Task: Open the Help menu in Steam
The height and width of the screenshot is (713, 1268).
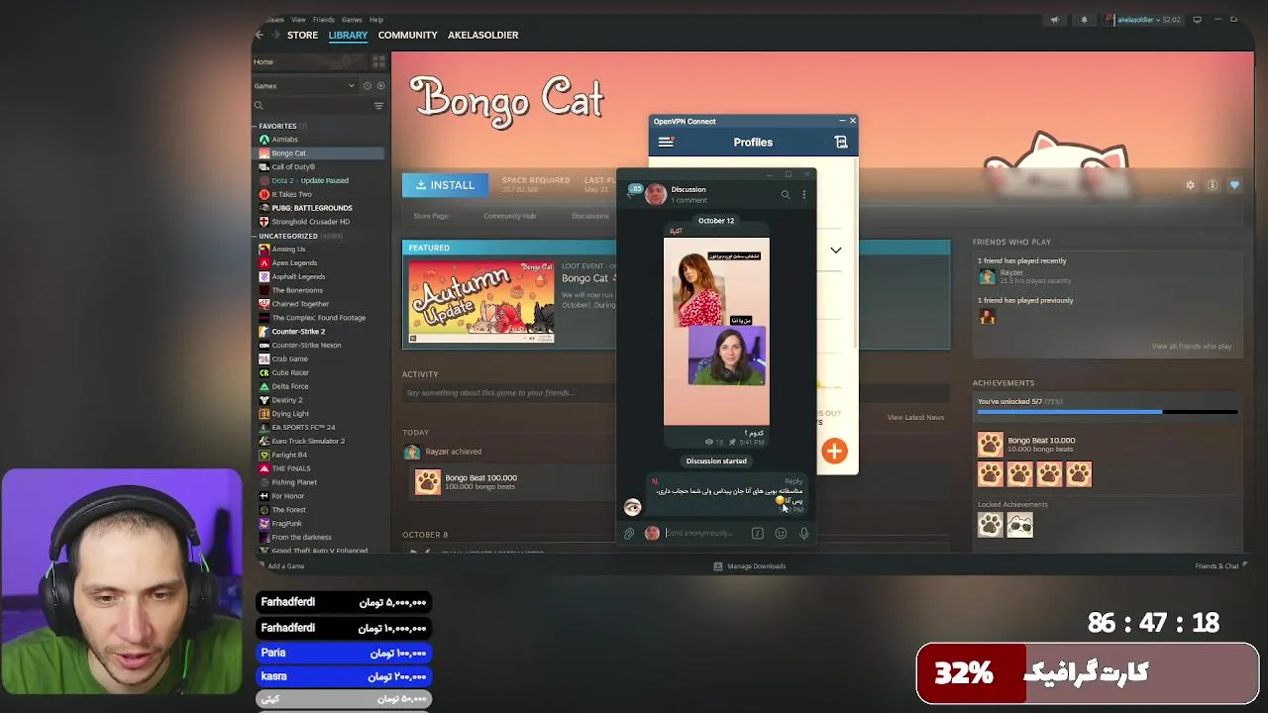Action: 376,20
